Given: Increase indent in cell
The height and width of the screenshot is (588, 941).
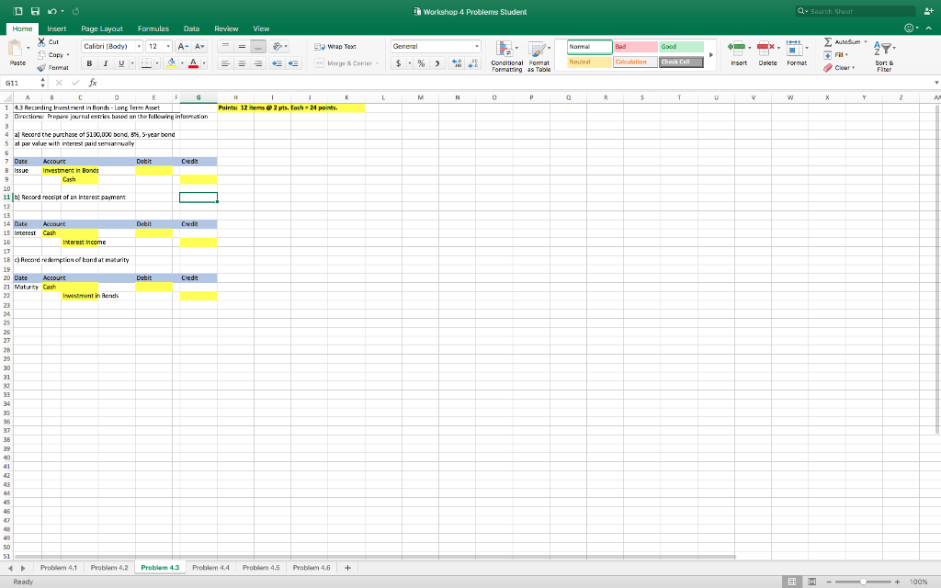Looking at the screenshot, I should (293, 63).
